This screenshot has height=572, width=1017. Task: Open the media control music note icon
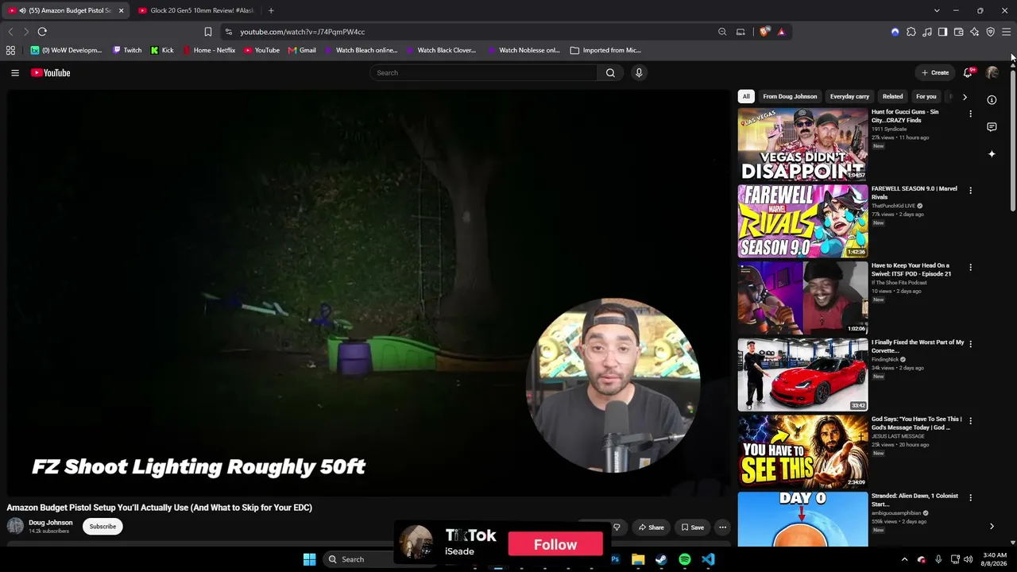click(x=927, y=32)
